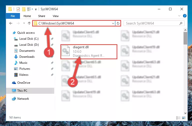Open the Home ribbon tab
The height and width of the screenshot is (126, 192).
click(x=27, y=16)
